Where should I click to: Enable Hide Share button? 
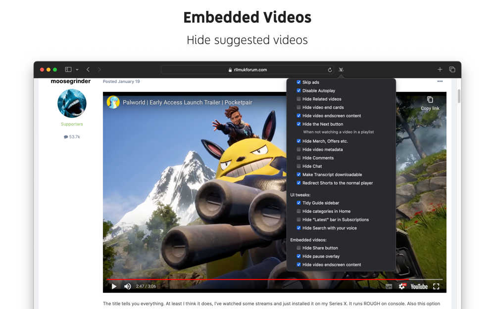pos(298,248)
